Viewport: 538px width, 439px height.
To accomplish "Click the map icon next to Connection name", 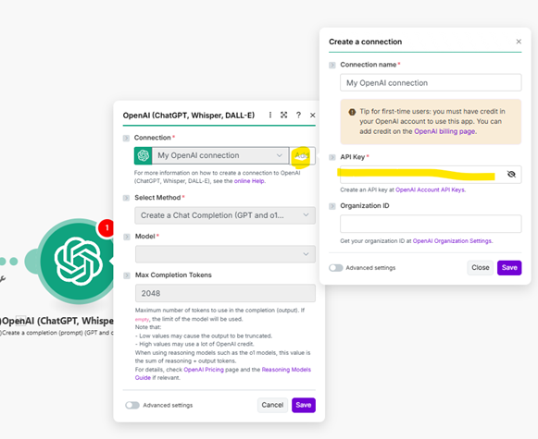I will (x=332, y=65).
